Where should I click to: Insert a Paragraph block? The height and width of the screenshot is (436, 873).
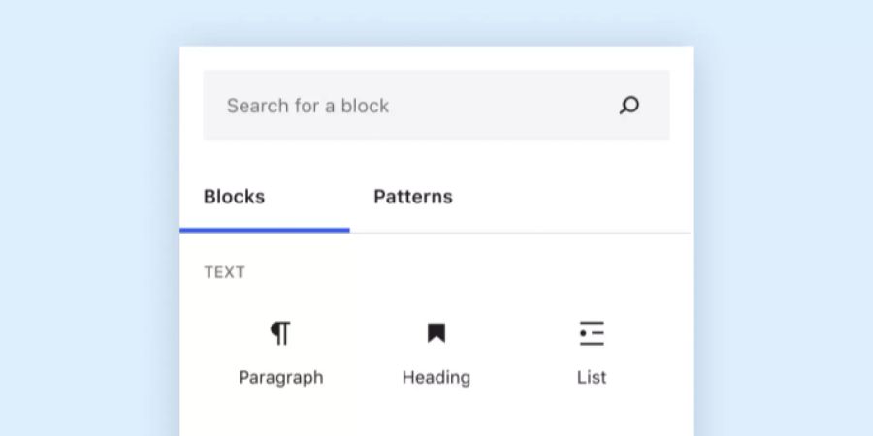(x=280, y=353)
